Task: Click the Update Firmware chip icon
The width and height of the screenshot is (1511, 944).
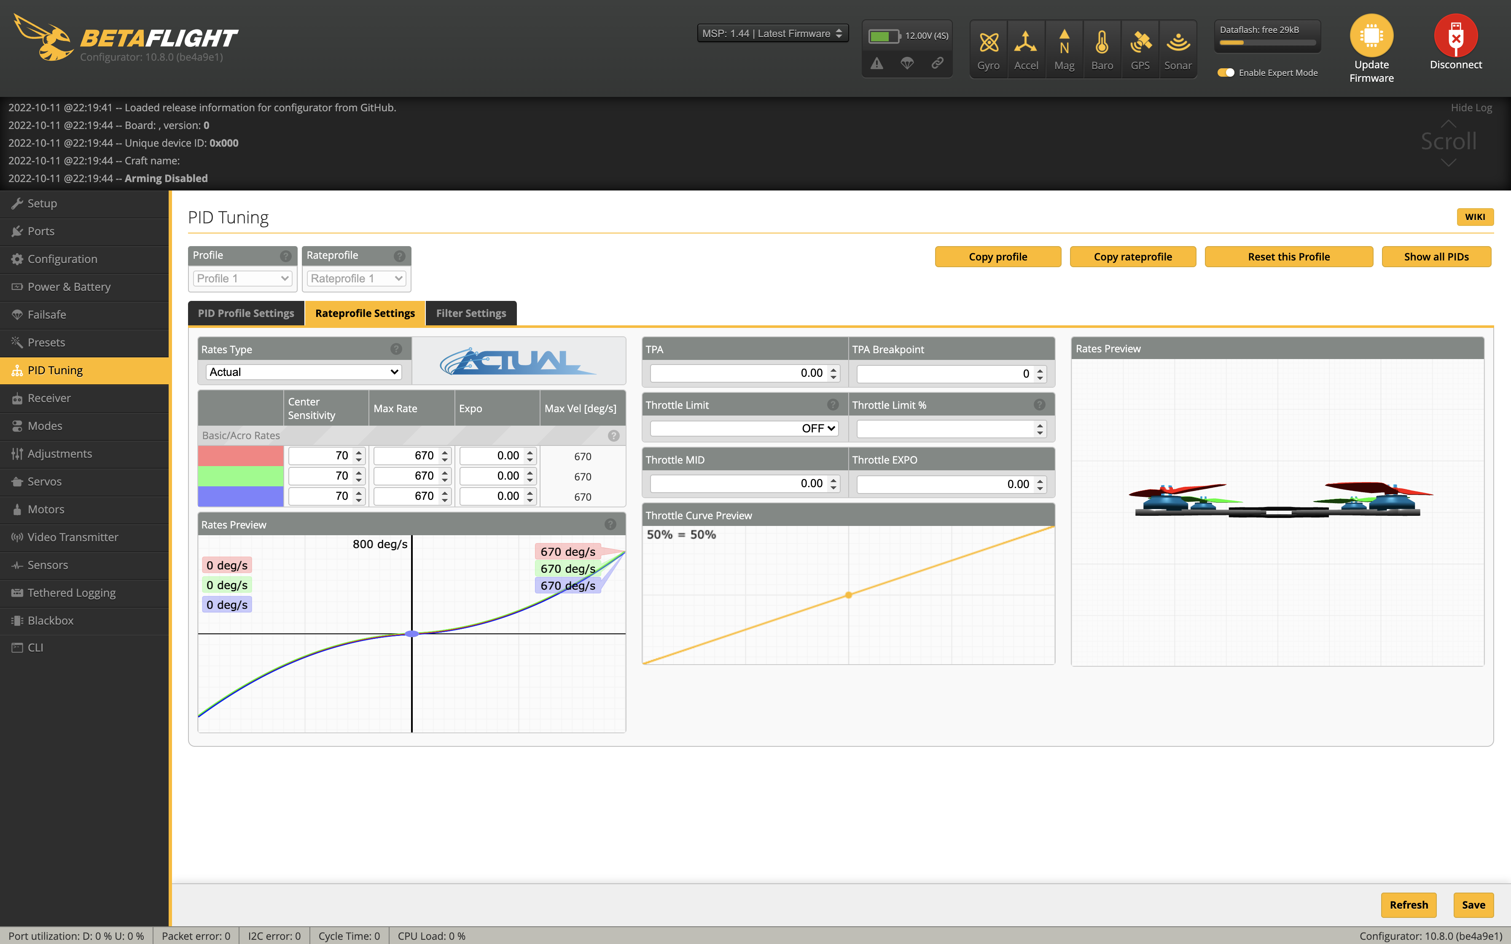Action: tap(1371, 35)
